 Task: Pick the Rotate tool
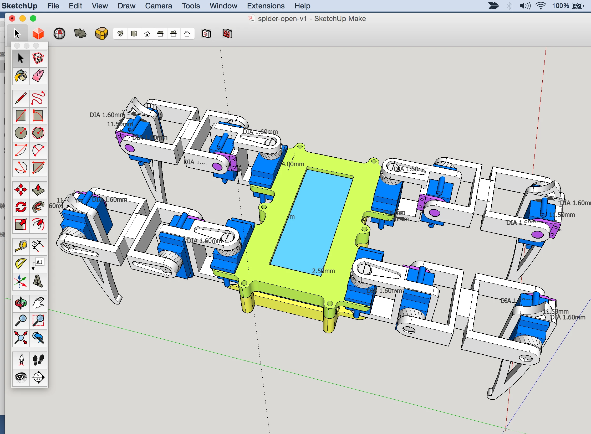[21, 207]
